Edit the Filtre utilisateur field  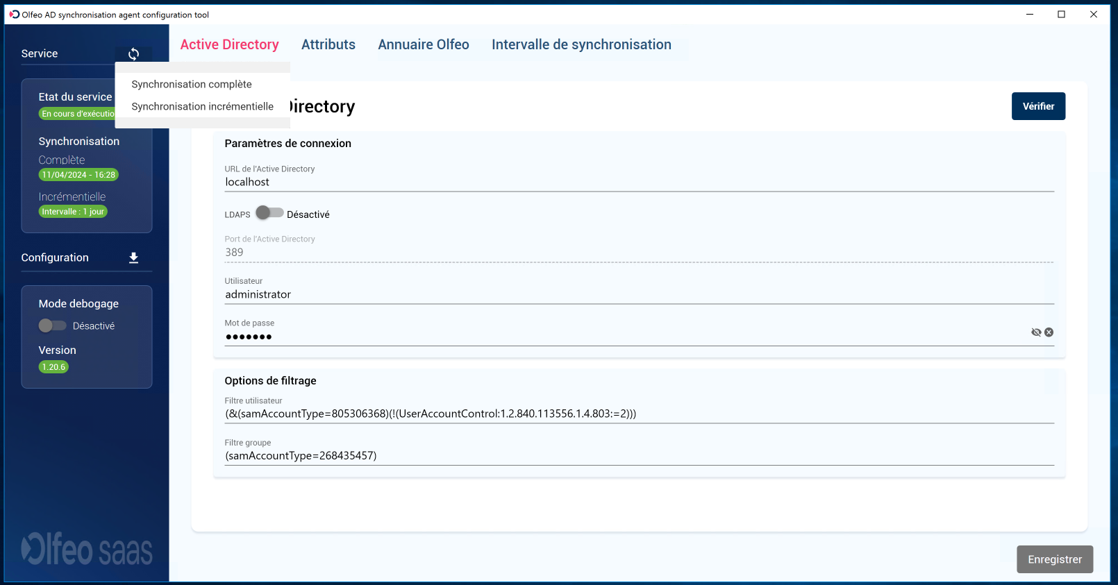[x=639, y=414]
